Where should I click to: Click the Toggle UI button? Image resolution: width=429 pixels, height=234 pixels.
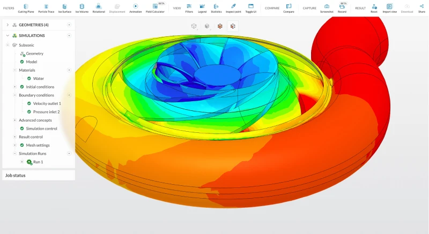click(x=251, y=9)
